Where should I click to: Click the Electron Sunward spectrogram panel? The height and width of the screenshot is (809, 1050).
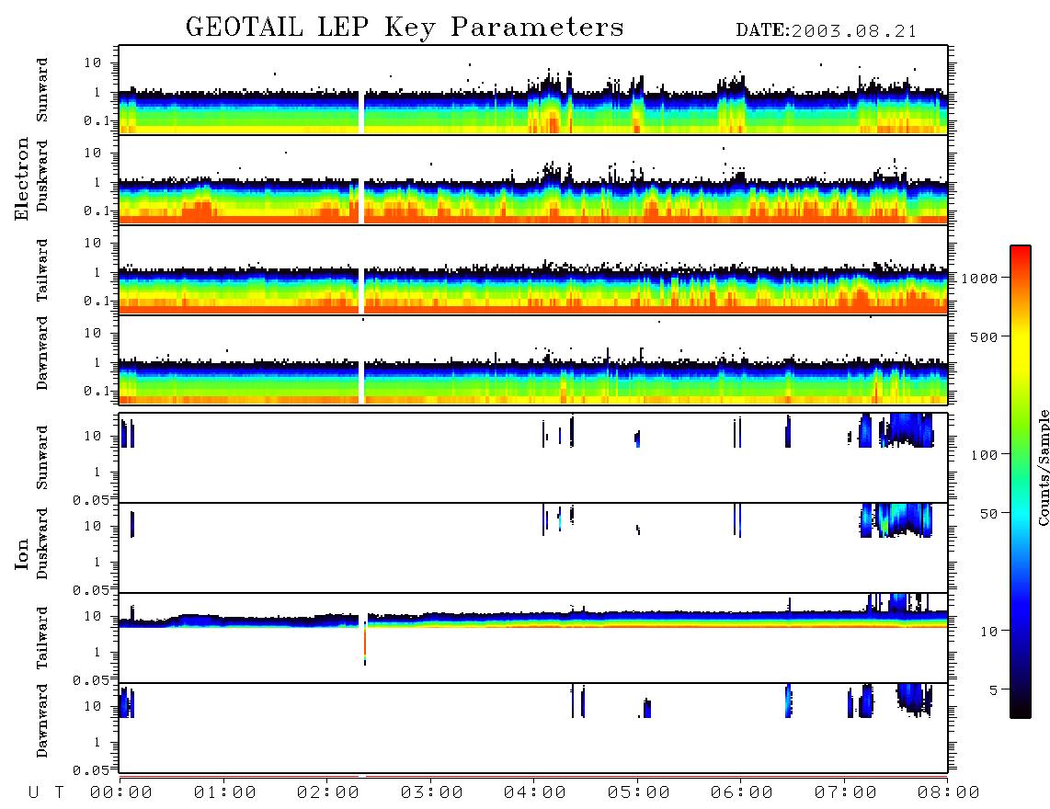[533, 90]
